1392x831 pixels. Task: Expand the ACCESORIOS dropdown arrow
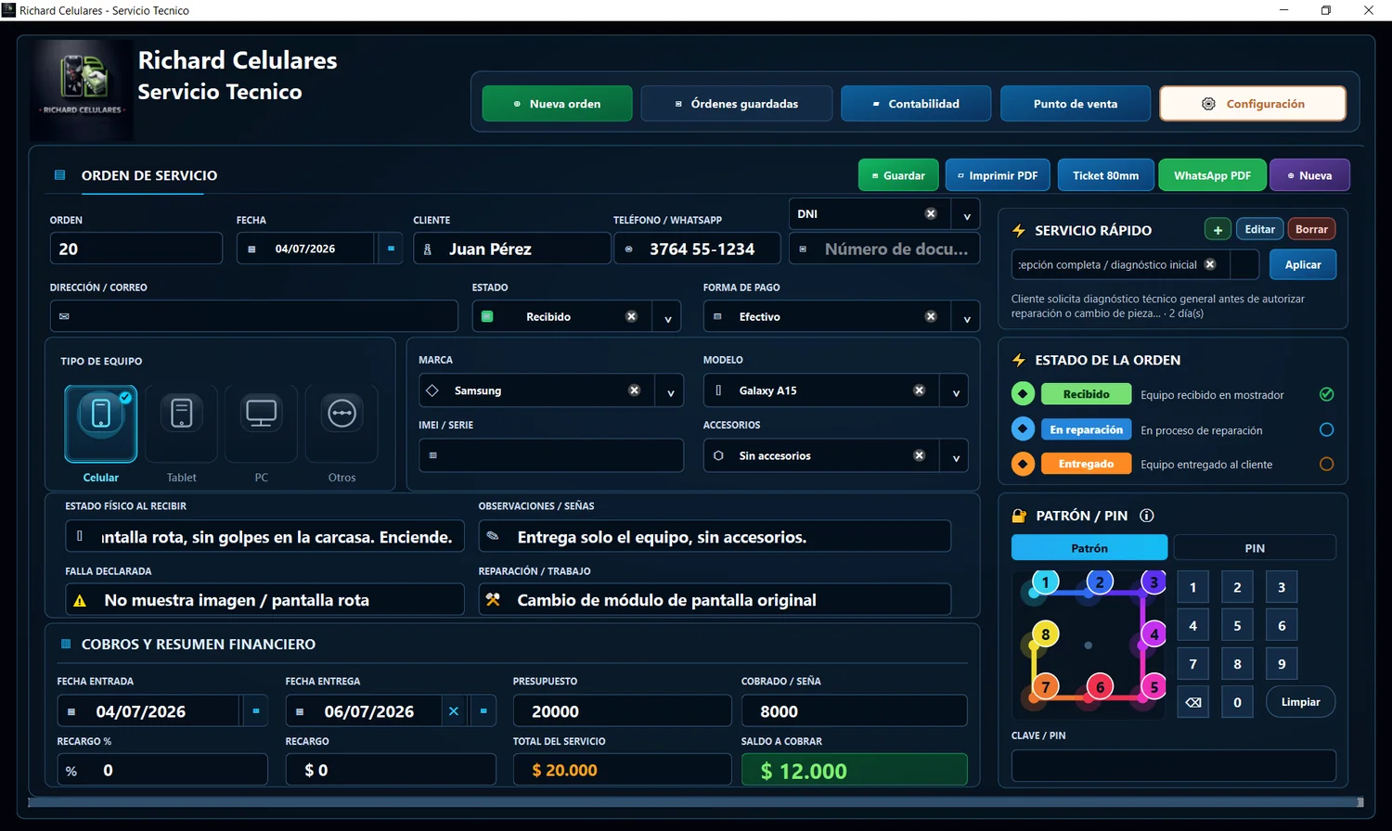(x=955, y=456)
